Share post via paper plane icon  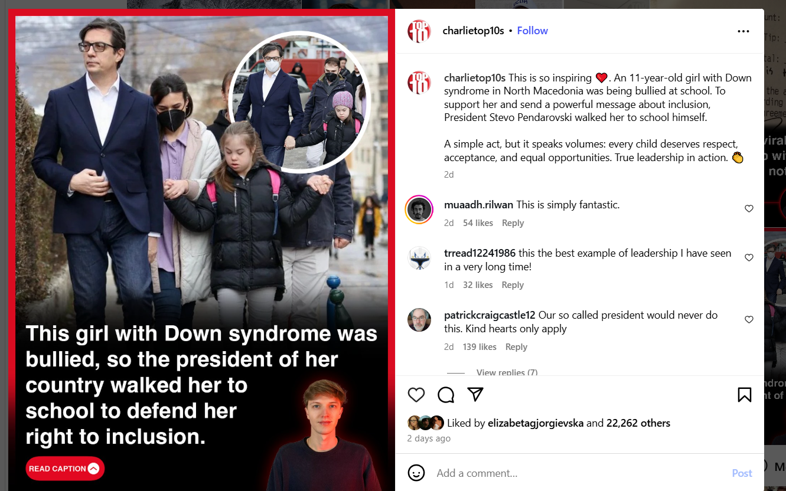475,394
